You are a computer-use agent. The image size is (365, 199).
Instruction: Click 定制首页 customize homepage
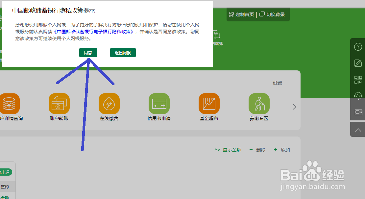241,14
